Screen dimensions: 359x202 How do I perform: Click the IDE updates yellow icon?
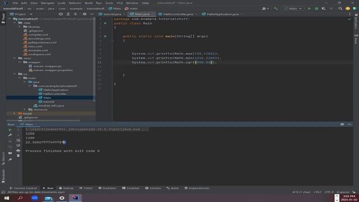(x=348, y=8)
